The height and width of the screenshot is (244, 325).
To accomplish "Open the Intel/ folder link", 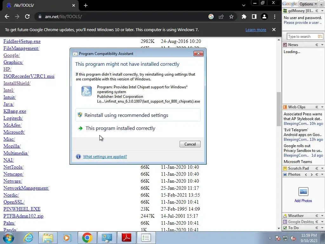I will (x=9, y=90).
